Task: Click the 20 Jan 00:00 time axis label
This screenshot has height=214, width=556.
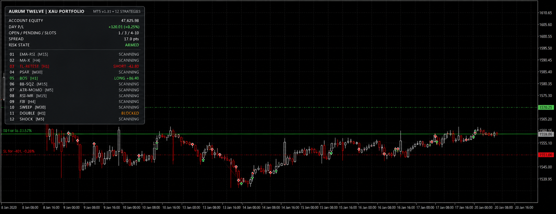Action: point(483,208)
